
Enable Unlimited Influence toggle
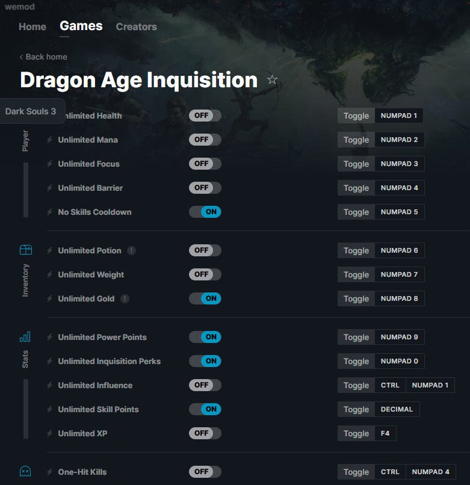[x=205, y=385]
